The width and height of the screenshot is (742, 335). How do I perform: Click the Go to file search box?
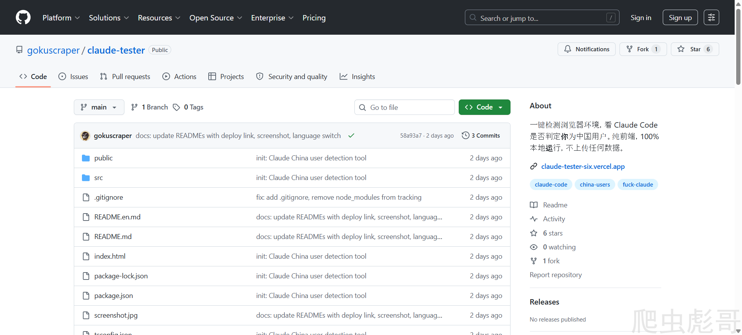click(x=405, y=107)
